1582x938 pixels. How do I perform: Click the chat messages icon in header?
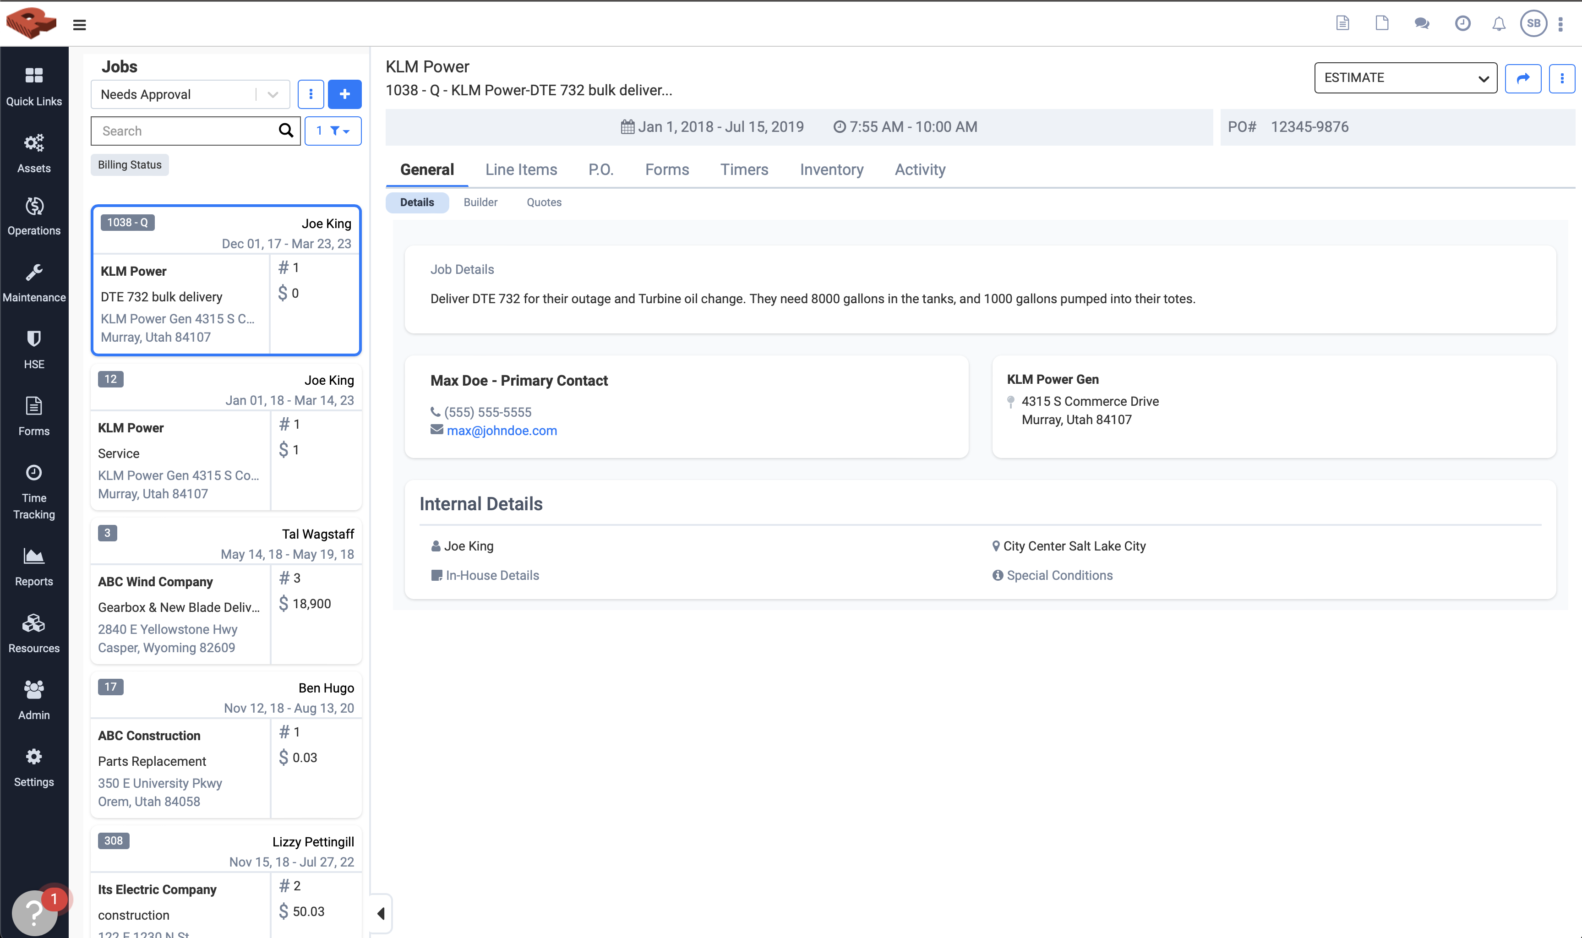(x=1421, y=23)
